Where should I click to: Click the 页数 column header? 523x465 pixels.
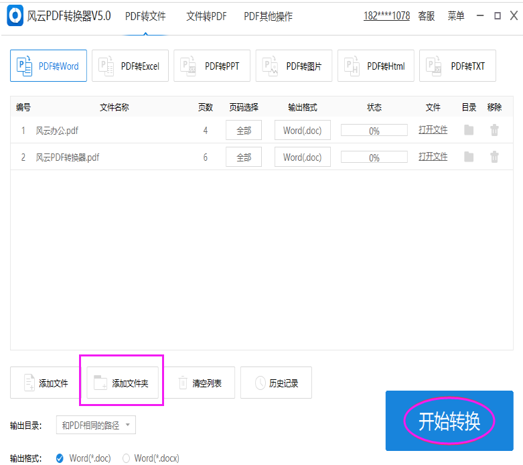206,107
